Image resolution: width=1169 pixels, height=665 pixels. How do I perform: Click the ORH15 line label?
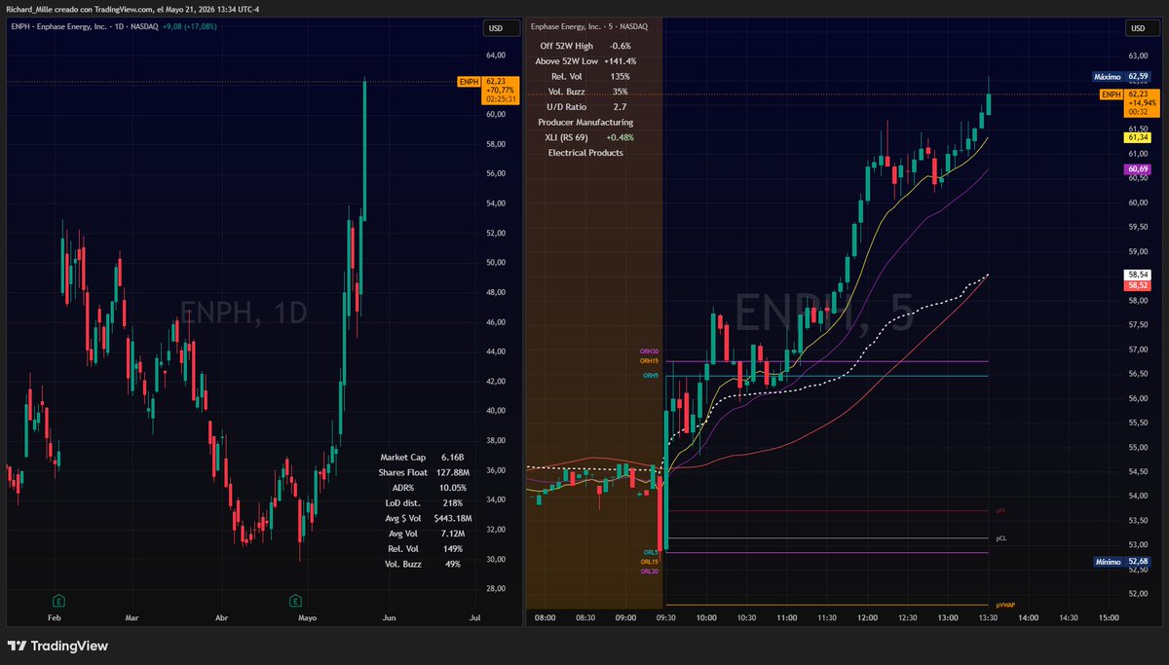point(649,361)
